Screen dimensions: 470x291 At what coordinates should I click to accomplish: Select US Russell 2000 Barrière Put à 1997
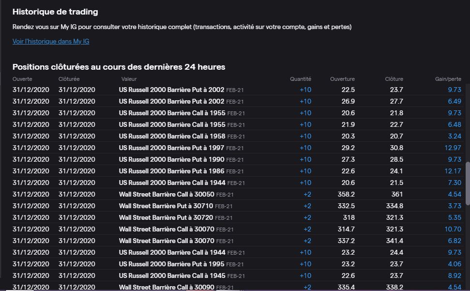(x=171, y=148)
